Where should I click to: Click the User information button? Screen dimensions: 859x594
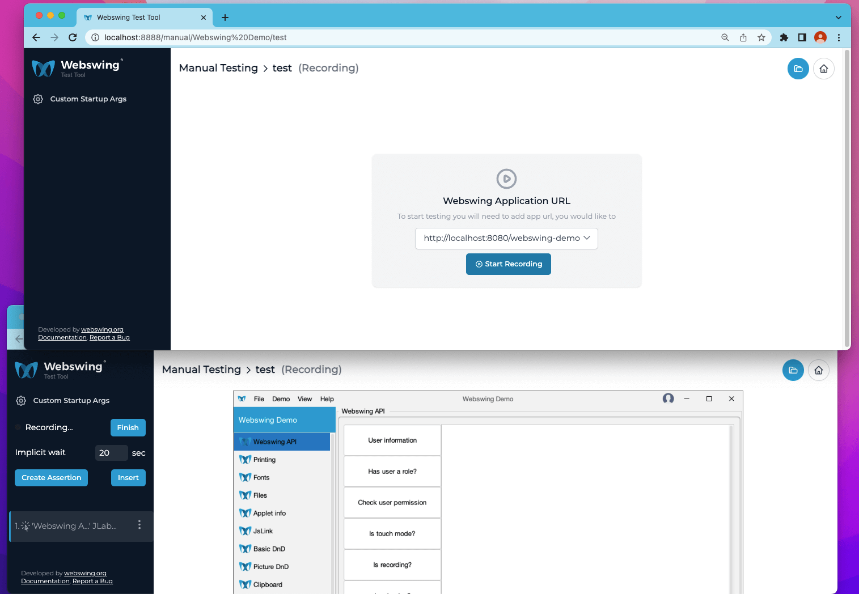[392, 440]
